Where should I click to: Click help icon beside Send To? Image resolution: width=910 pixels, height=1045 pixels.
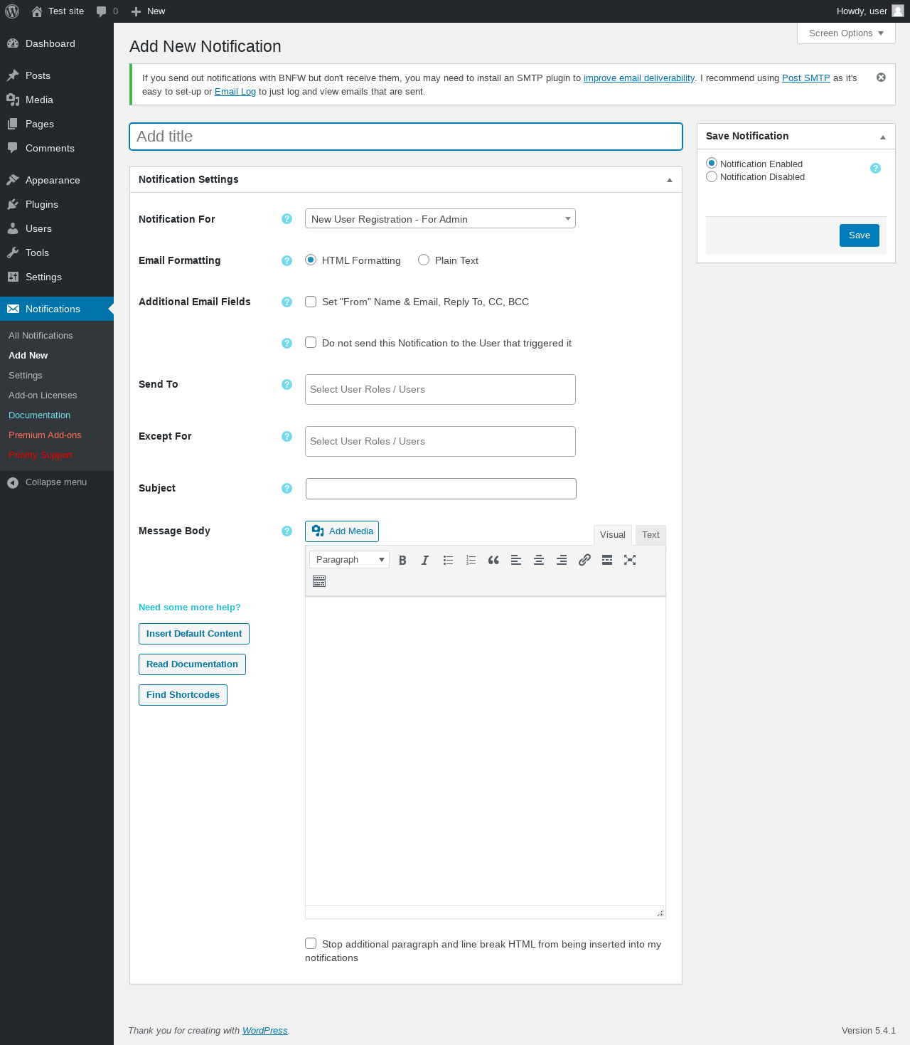(x=287, y=384)
